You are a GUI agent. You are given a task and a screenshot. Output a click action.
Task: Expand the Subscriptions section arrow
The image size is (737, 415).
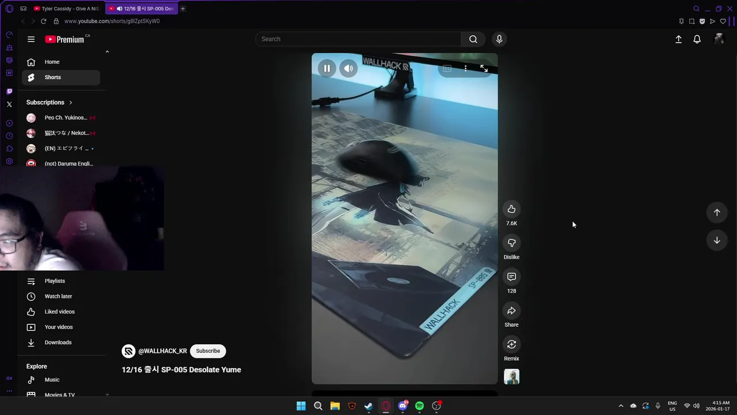(x=71, y=103)
